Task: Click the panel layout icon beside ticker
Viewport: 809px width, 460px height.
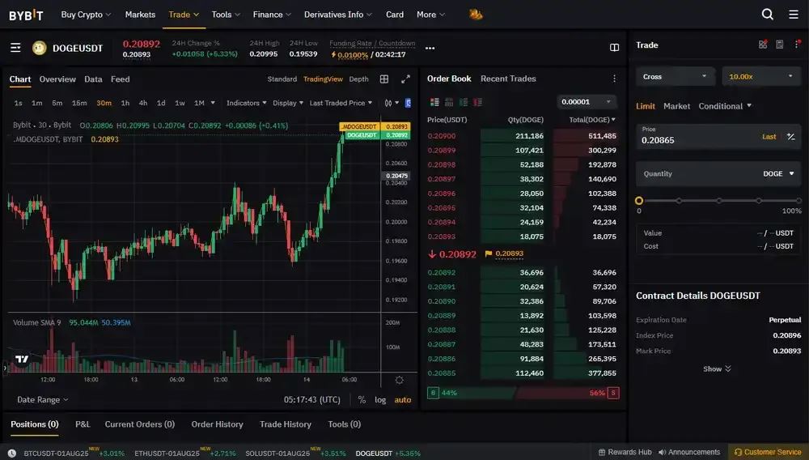Action: point(614,48)
